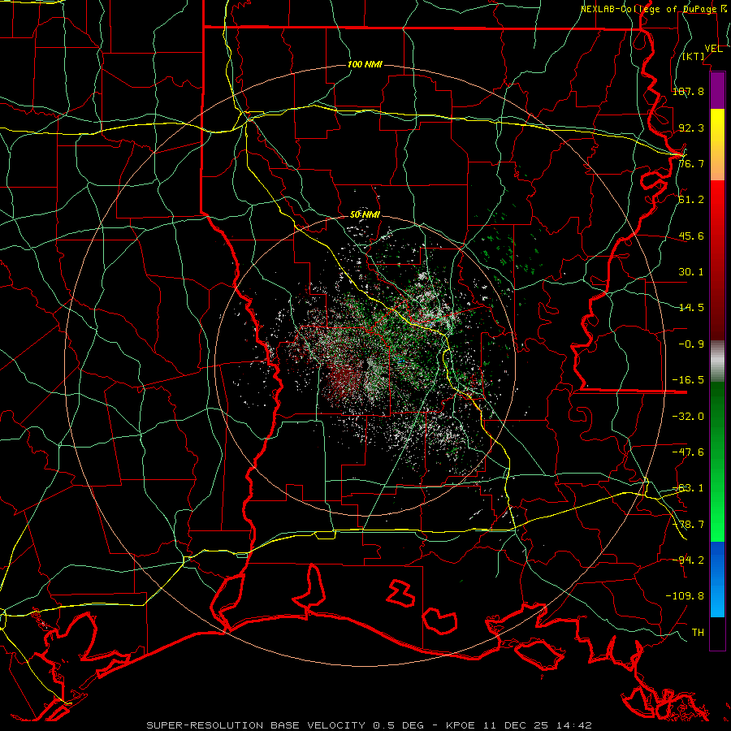Click the VEL legend title
This screenshot has height=731, width=731.
click(x=714, y=49)
